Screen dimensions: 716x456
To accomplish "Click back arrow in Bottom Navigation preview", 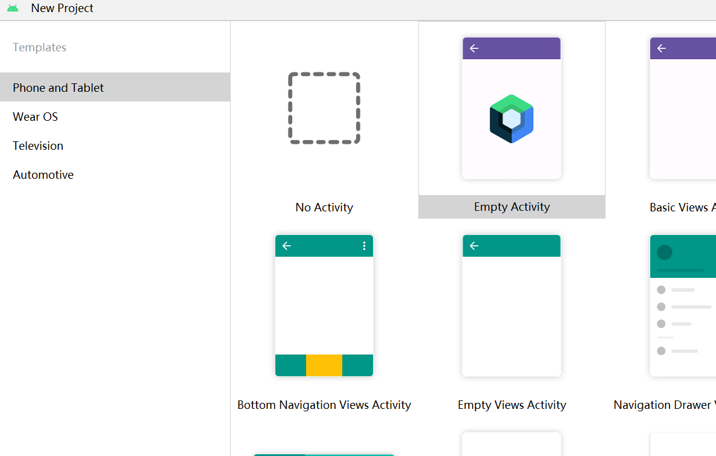I will 287,246.
